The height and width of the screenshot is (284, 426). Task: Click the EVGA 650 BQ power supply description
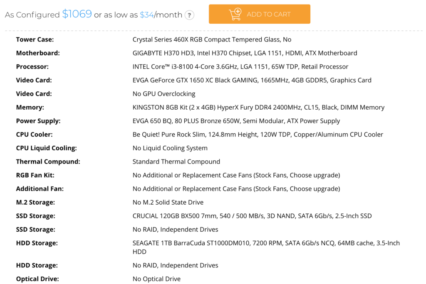pos(236,121)
